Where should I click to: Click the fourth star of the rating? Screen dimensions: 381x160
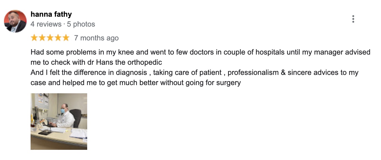tap(58, 38)
